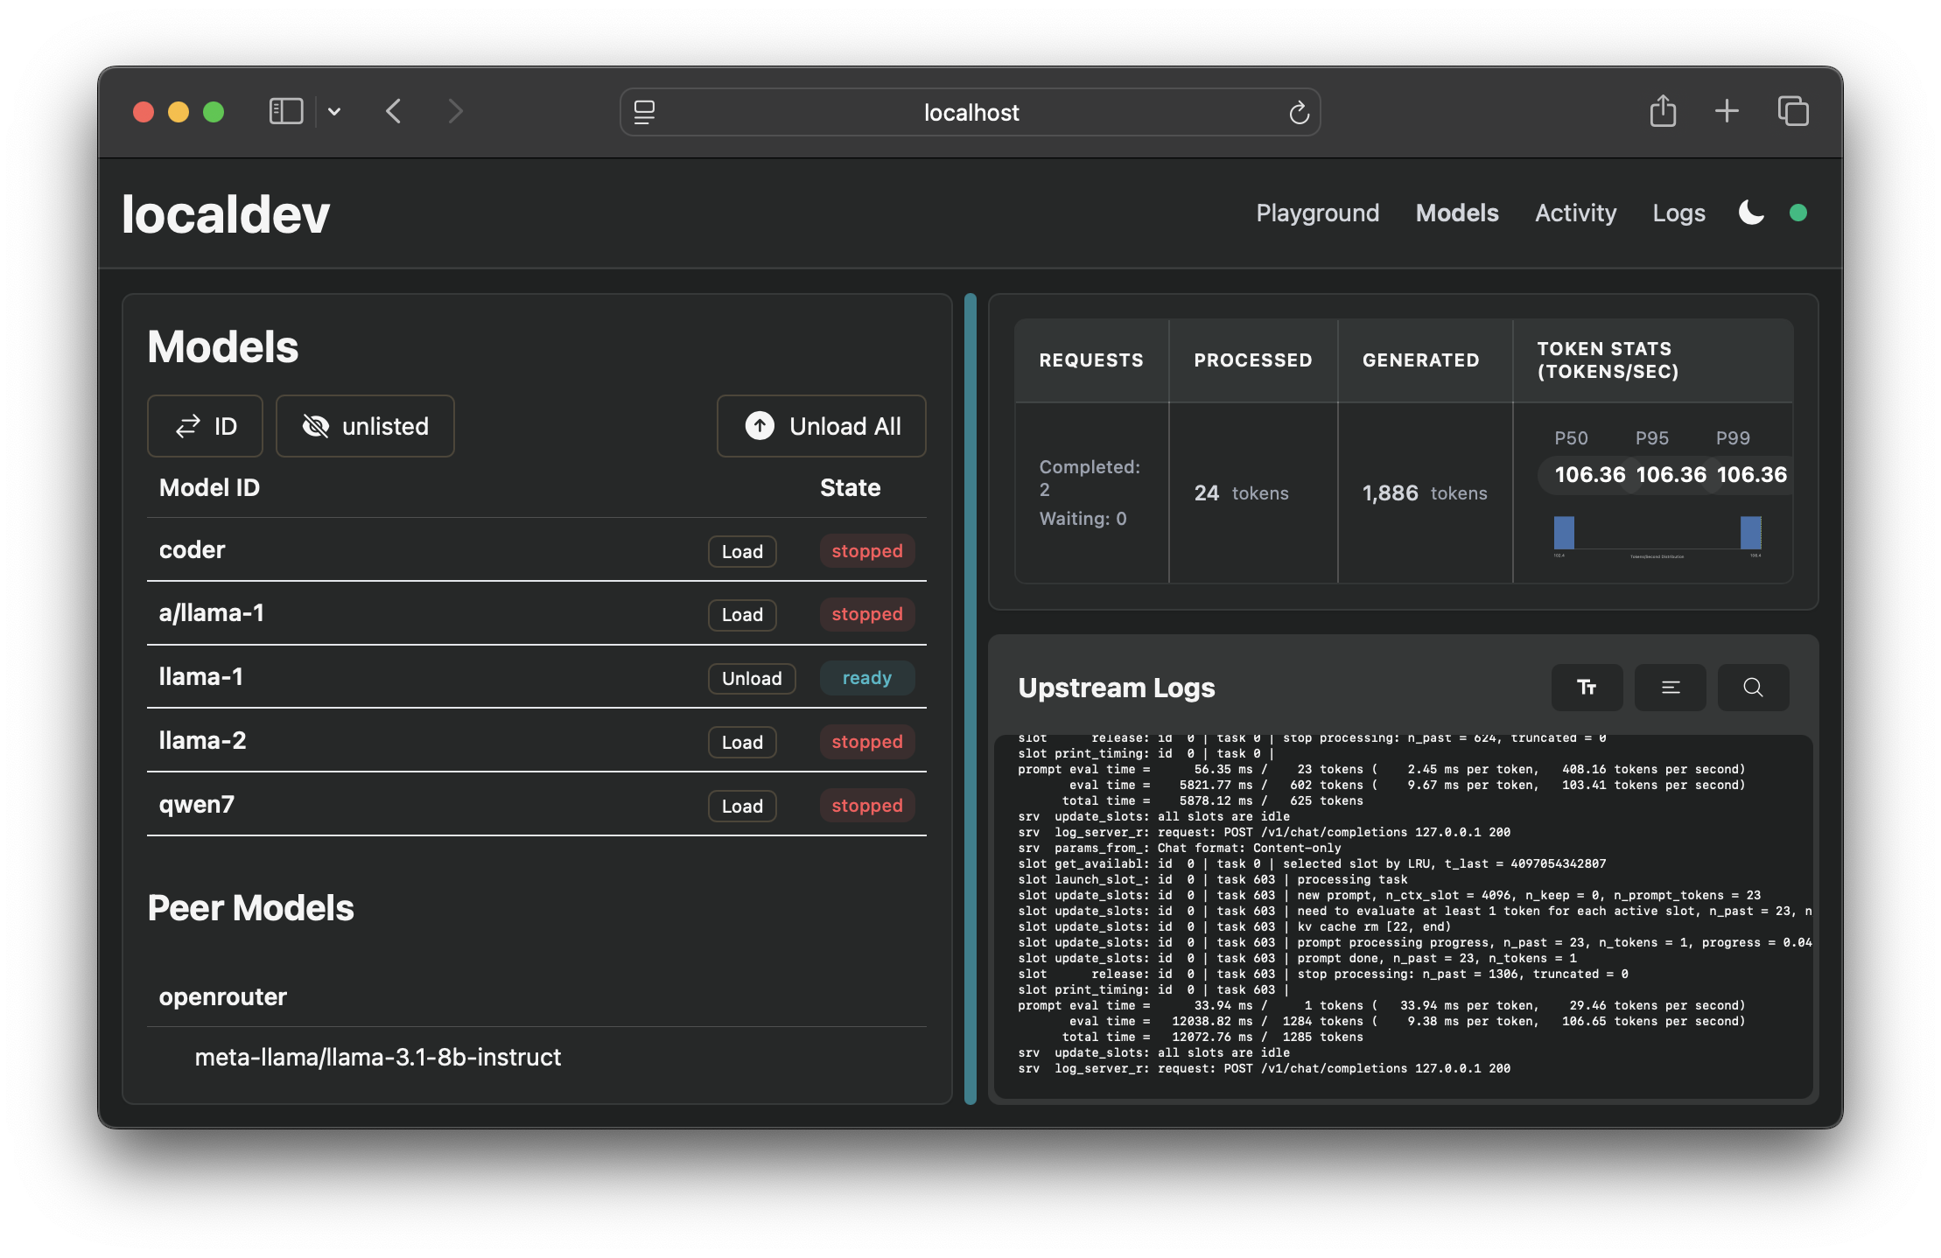
Task: Click the Safari share icon
Action: pyautogui.click(x=1663, y=112)
